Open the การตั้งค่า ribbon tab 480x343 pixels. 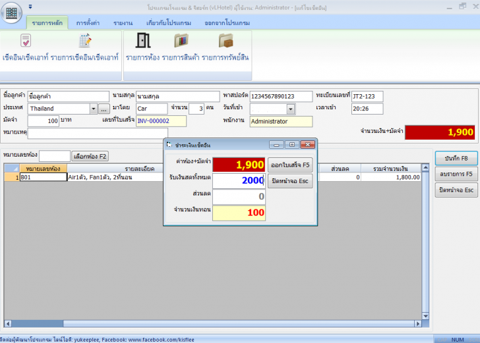coord(88,23)
